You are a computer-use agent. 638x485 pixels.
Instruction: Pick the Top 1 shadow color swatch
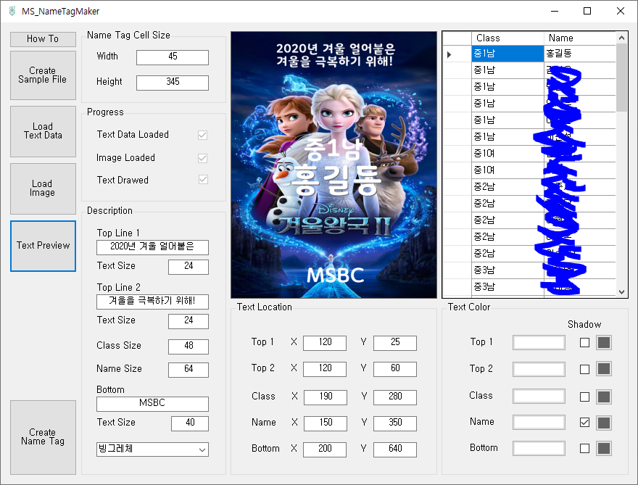click(604, 343)
